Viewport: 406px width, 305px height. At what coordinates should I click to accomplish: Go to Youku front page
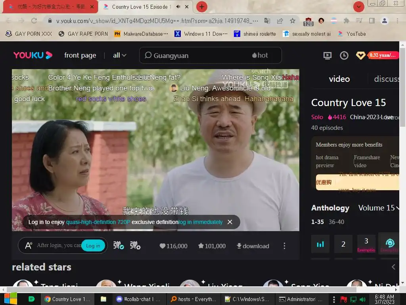coord(80,55)
